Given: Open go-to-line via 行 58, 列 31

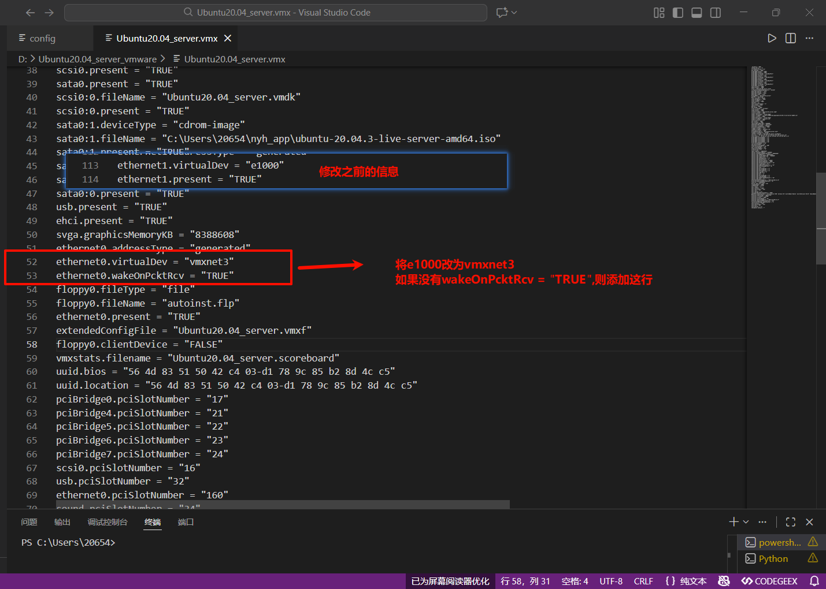Looking at the screenshot, I should pos(525,581).
